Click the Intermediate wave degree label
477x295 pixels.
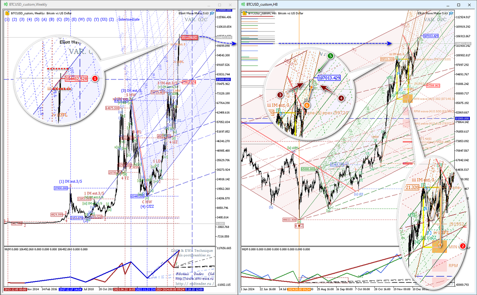coord(129,19)
